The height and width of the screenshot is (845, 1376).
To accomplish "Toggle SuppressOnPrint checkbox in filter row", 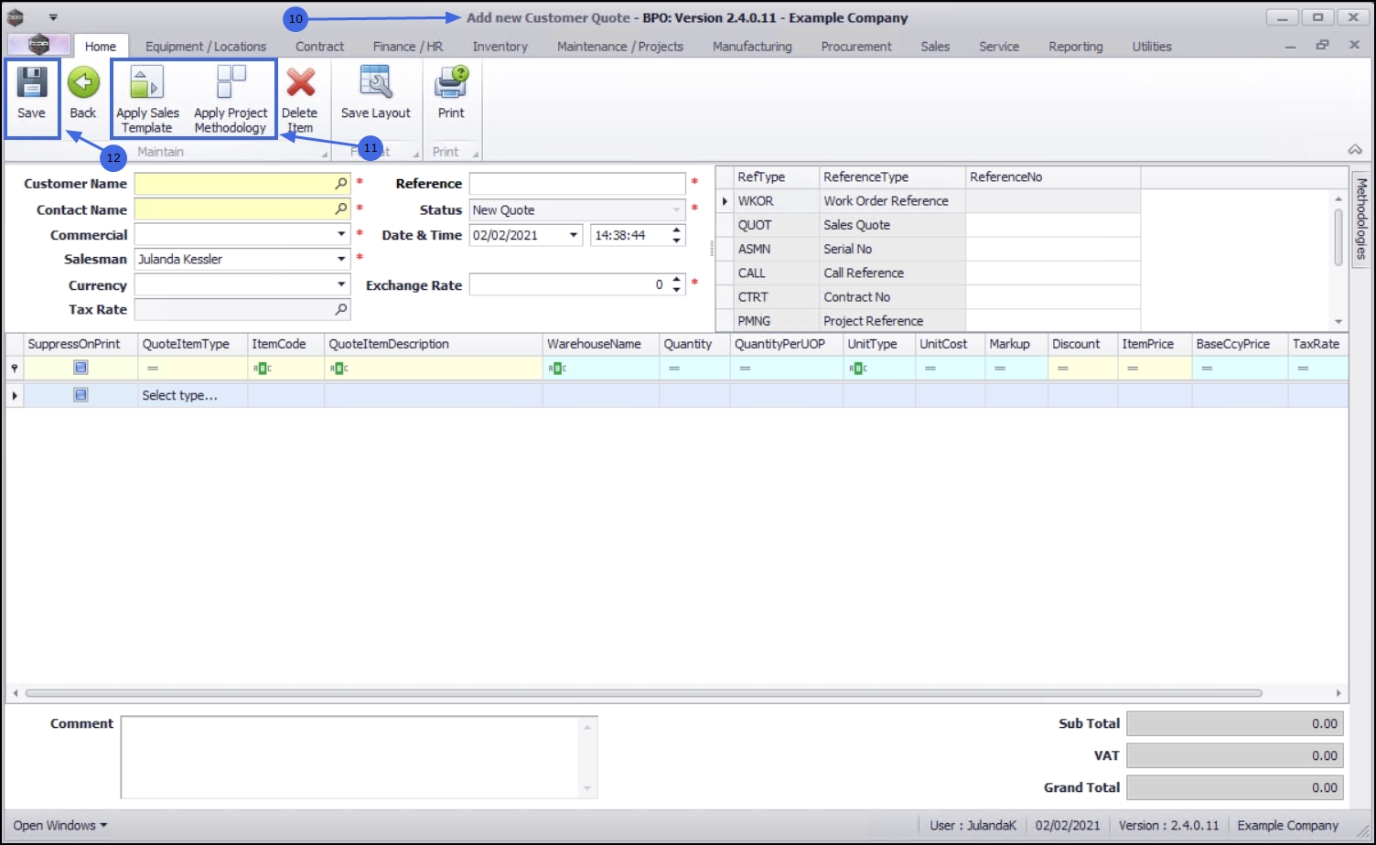I will [81, 367].
